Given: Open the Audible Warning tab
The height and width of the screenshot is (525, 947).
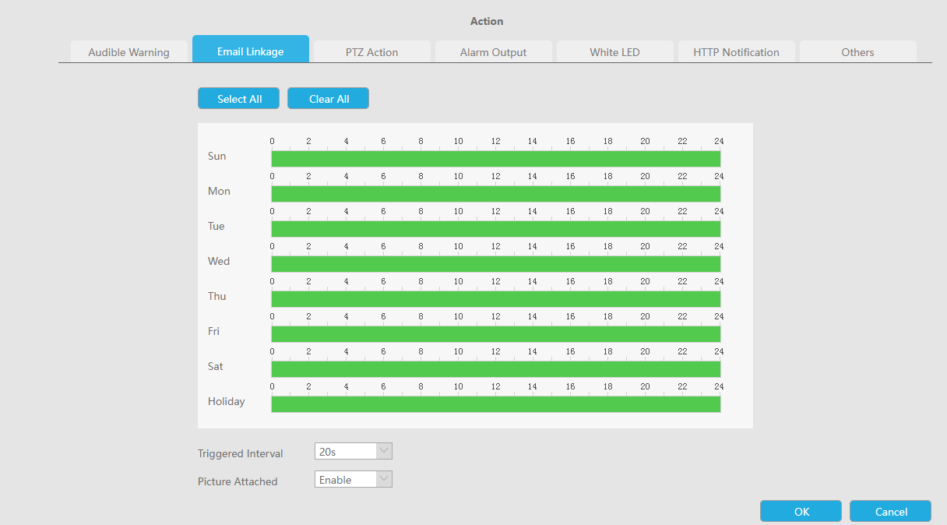Looking at the screenshot, I should pos(128,52).
